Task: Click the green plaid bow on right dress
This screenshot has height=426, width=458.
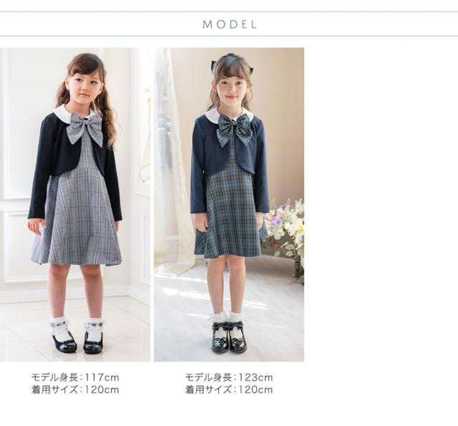Action: point(235,130)
